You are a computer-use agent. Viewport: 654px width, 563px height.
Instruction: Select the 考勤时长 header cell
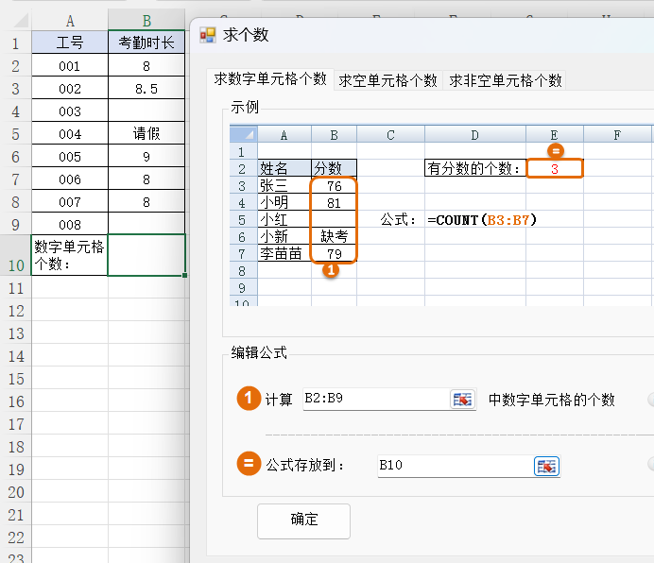click(x=146, y=43)
